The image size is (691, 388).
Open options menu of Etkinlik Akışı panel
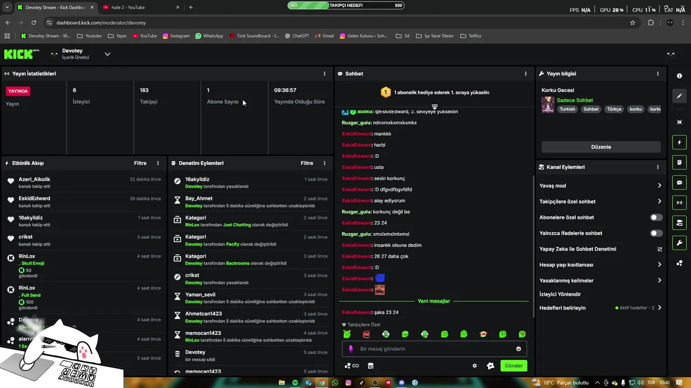click(x=158, y=163)
